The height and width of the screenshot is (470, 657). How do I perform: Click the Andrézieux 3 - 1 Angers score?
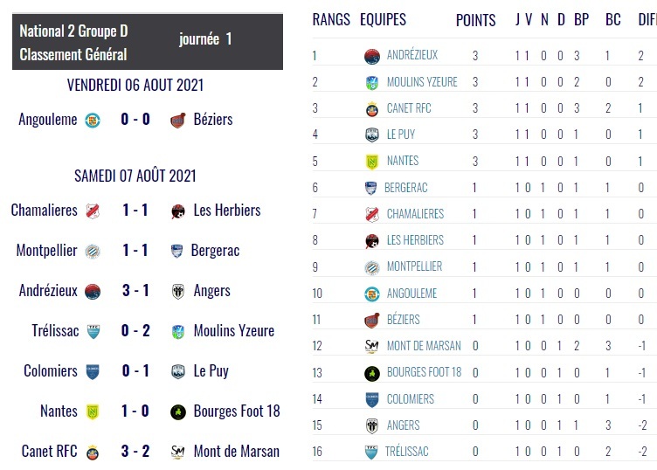(x=135, y=291)
